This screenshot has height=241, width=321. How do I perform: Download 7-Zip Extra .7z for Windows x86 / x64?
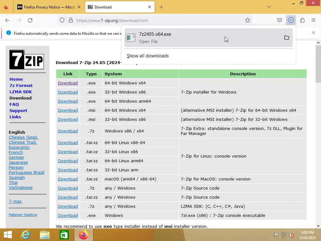click(68, 131)
